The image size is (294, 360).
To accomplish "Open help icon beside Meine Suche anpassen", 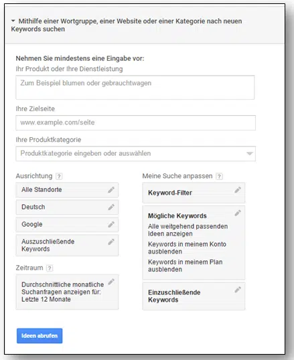I will tap(219, 177).
